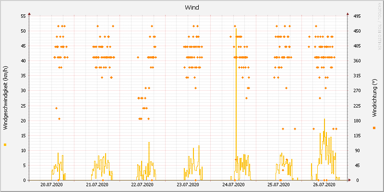Click the left axis value 5
The width and height of the screenshot is (384, 192).
(24, 166)
